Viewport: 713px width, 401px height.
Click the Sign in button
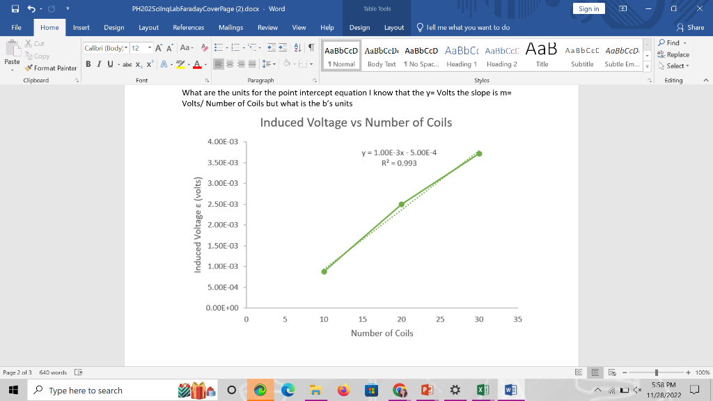click(588, 8)
